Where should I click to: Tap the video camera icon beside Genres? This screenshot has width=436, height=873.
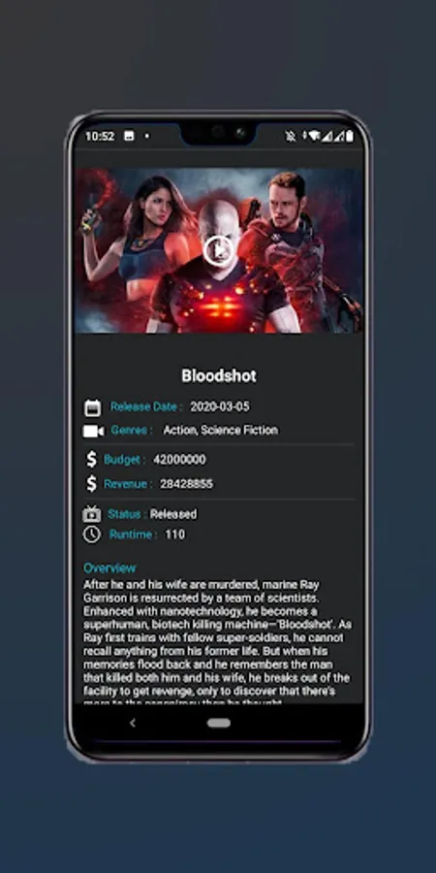(93, 431)
